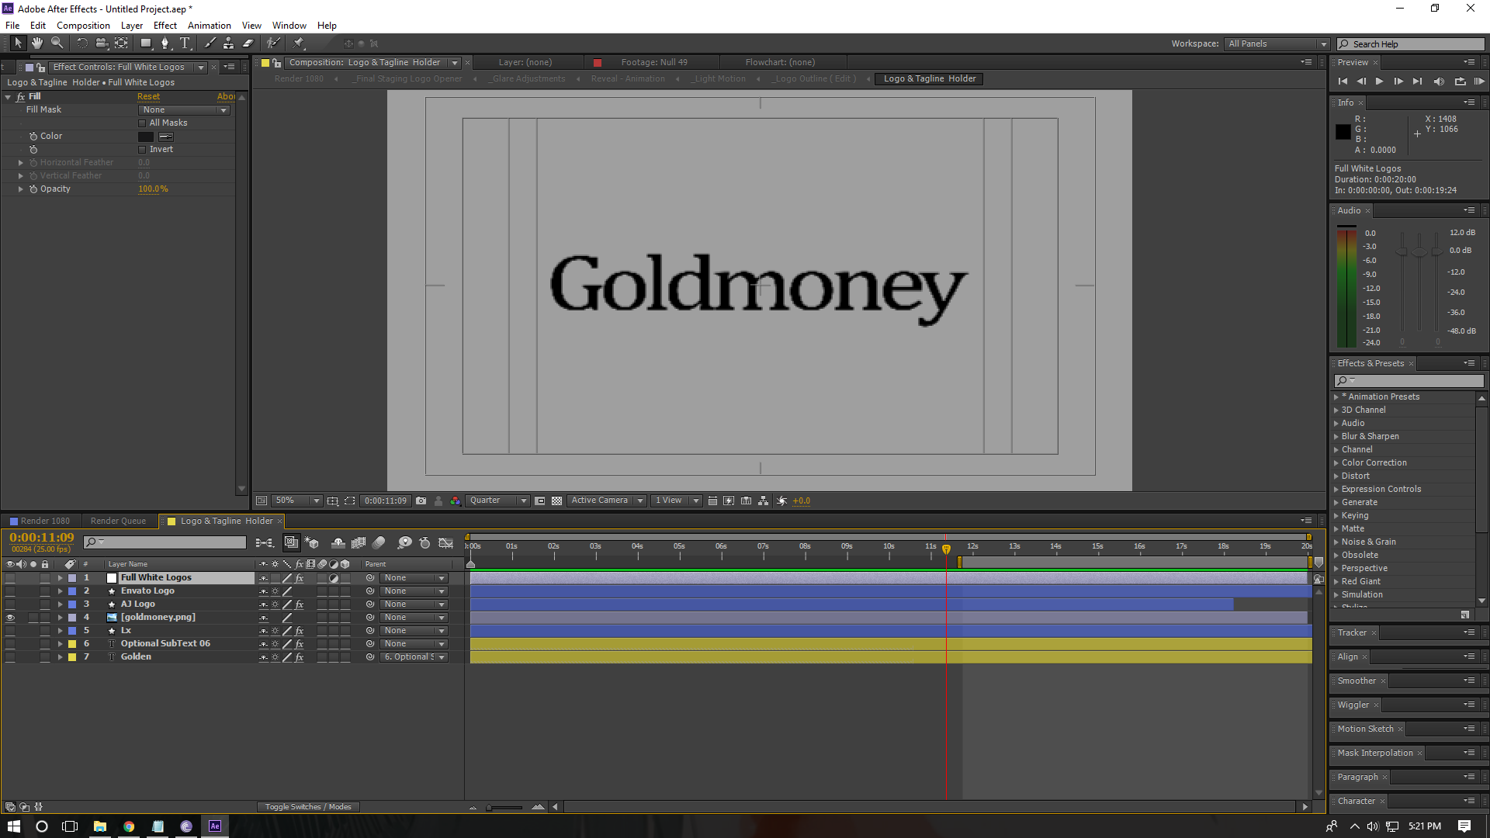The width and height of the screenshot is (1490, 838).
Task: Select the Eraser tool
Action: pos(248,43)
